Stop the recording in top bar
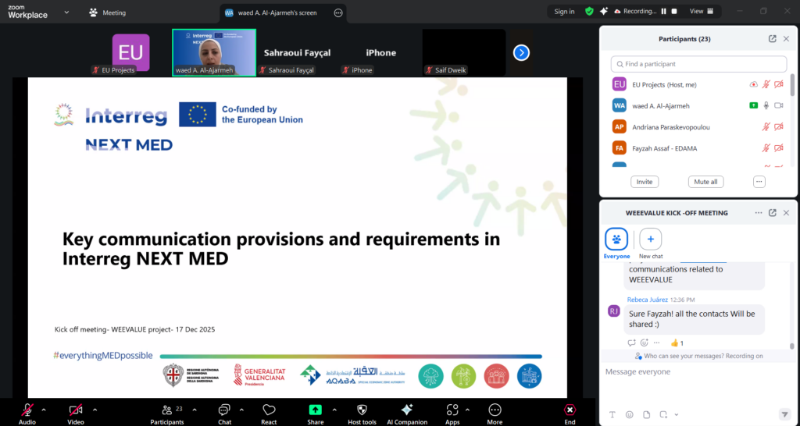Viewport: 800px width, 426px height. 674,12
